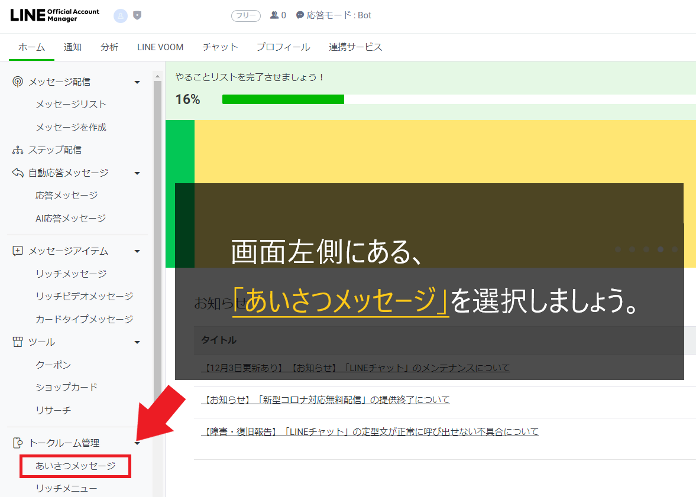This screenshot has width=696, height=497.
Task: Click the shield badge icon beside avatar
Action: point(137,15)
